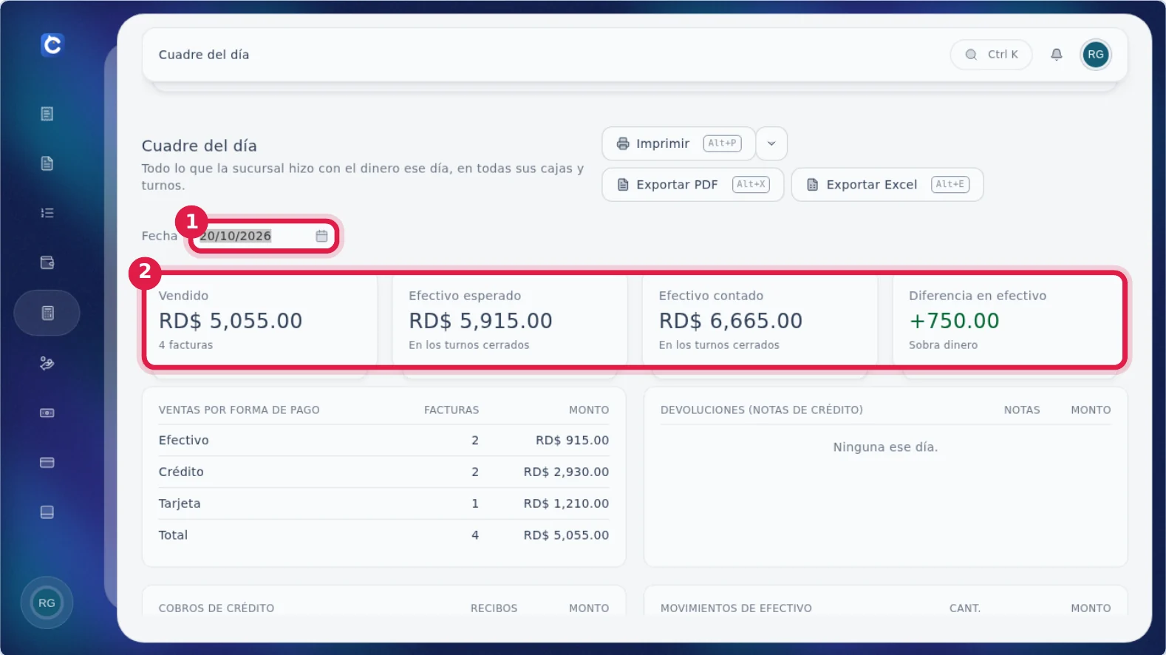Open the numbered list icon in sidebar
This screenshot has width=1166, height=655.
tap(47, 213)
